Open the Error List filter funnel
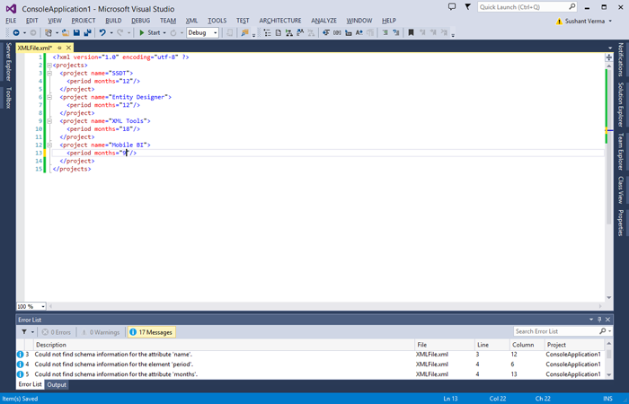Screen dimensions: 629x404 [x=24, y=331]
